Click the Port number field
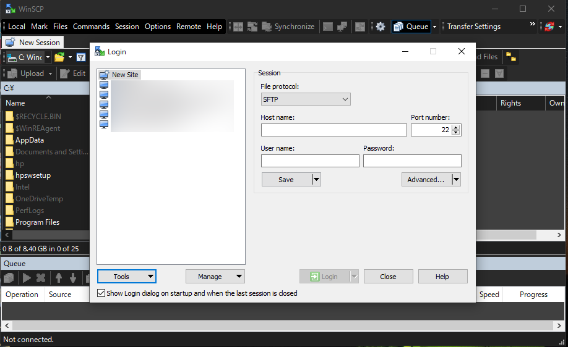The image size is (568, 347). point(431,130)
